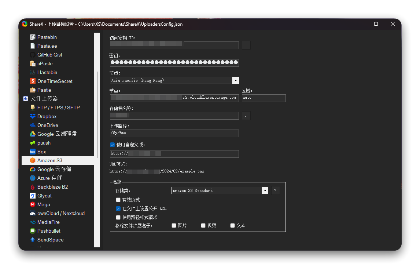
Task: Toggle the 使用自定义域 checkbox
Action: tap(112, 145)
